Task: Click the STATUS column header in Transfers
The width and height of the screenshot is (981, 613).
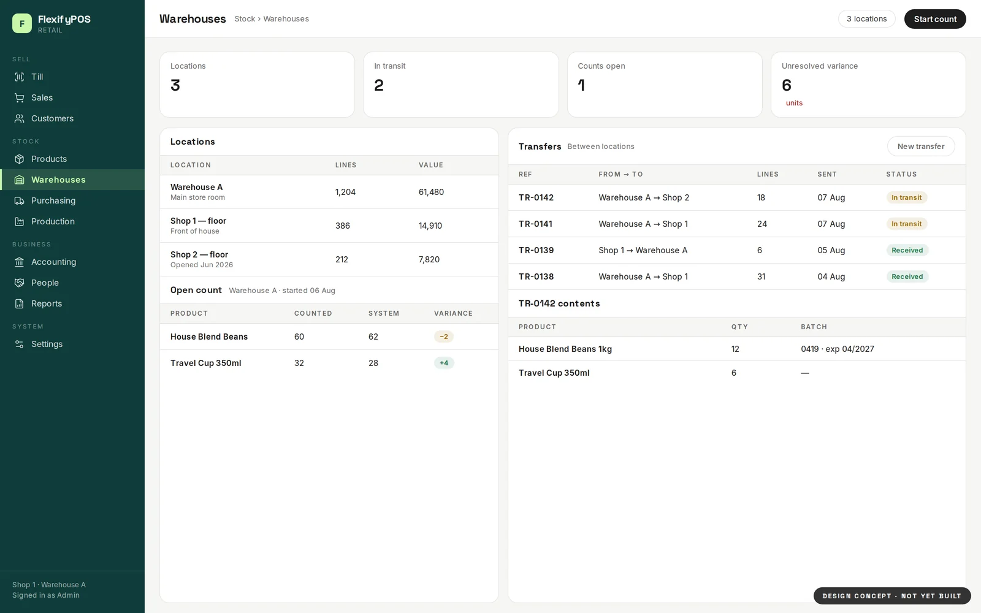Action: [x=901, y=174]
